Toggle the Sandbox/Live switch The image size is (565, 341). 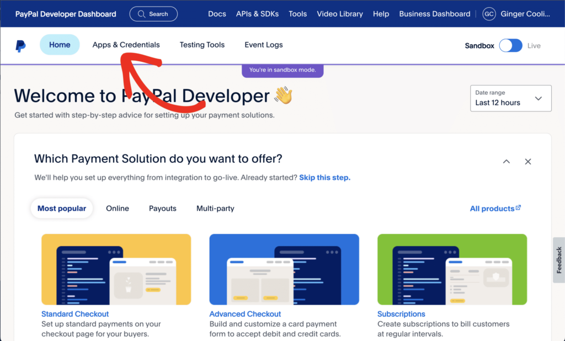tap(510, 46)
